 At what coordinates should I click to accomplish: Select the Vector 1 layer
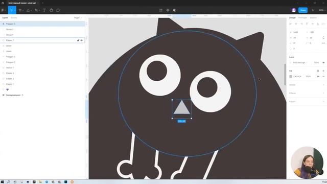tap(42, 67)
